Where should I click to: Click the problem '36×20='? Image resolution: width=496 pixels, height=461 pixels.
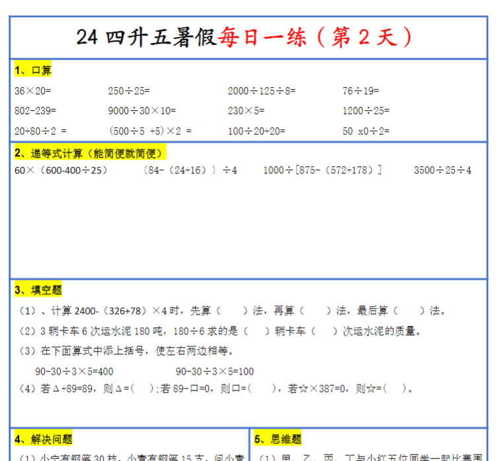(32, 91)
